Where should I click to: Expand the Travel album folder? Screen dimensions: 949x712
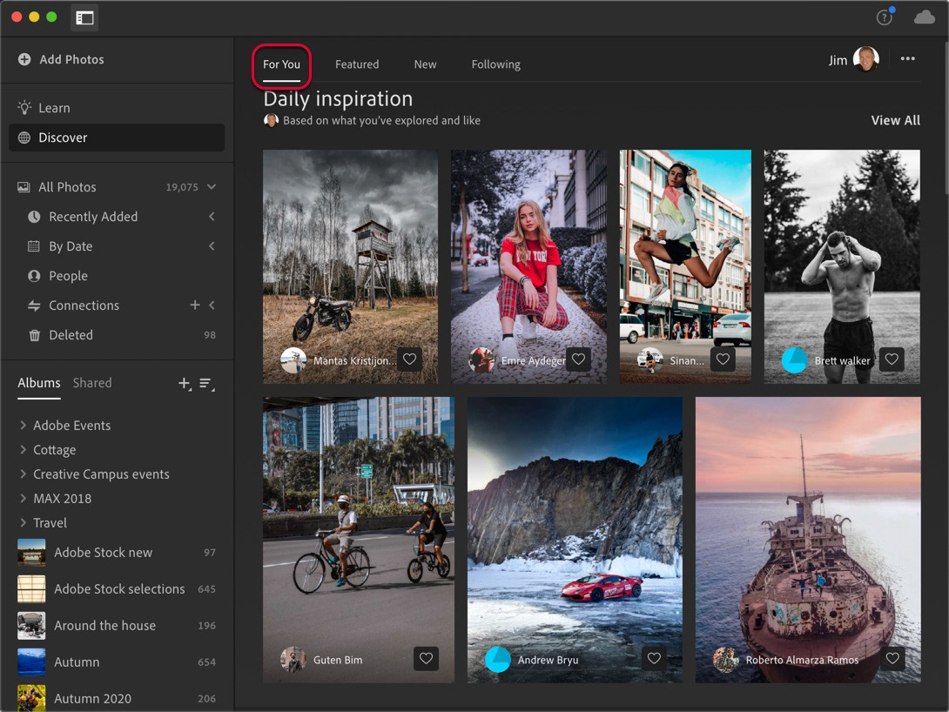(23, 522)
